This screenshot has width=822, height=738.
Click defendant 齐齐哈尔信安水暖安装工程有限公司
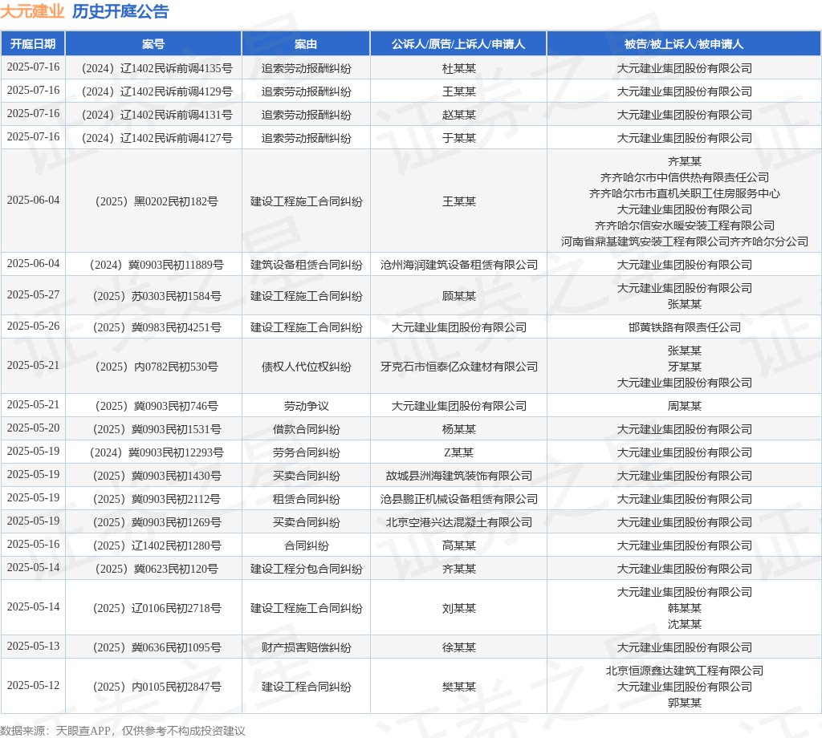(x=684, y=225)
